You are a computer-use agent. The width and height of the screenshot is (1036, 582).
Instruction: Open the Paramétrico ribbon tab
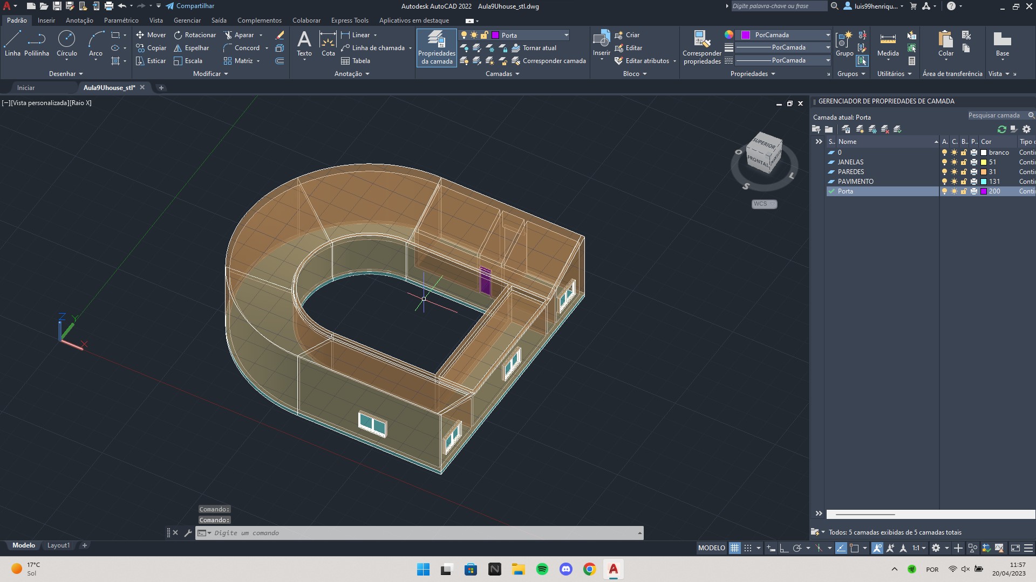click(x=121, y=20)
